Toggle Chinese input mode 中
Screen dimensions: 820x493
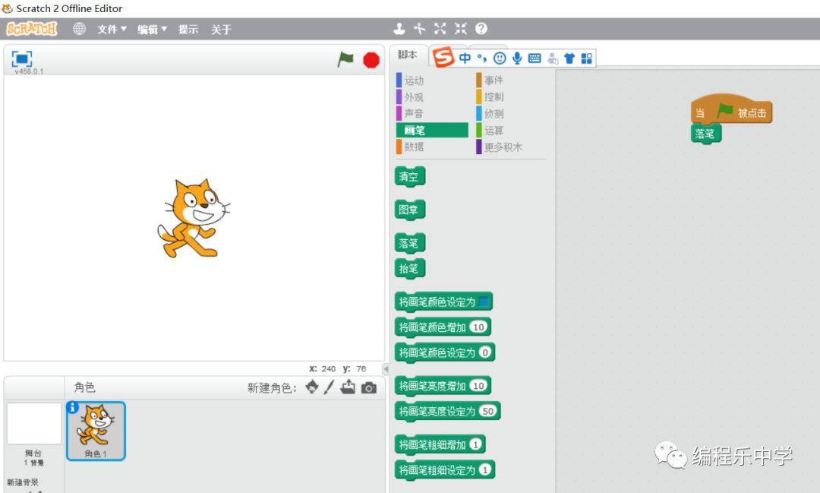[x=465, y=58]
